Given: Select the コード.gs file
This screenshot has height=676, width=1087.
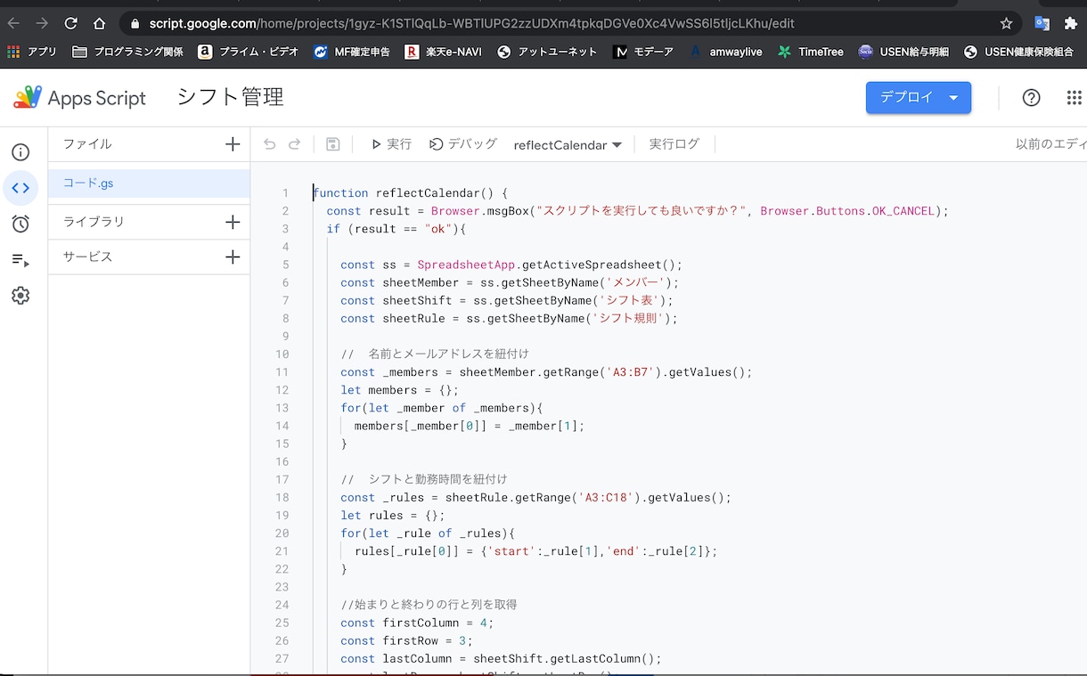Looking at the screenshot, I should click(149, 183).
